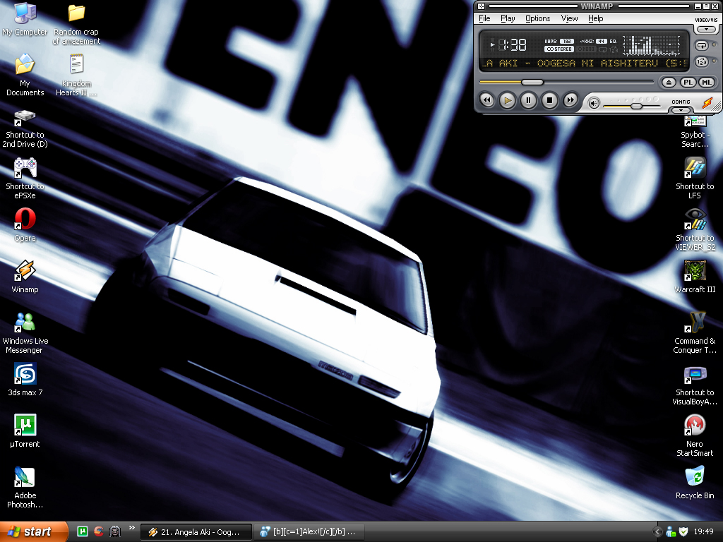Switch to the Alex! Messenger taskbar button
The width and height of the screenshot is (723, 542).
[x=310, y=532]
